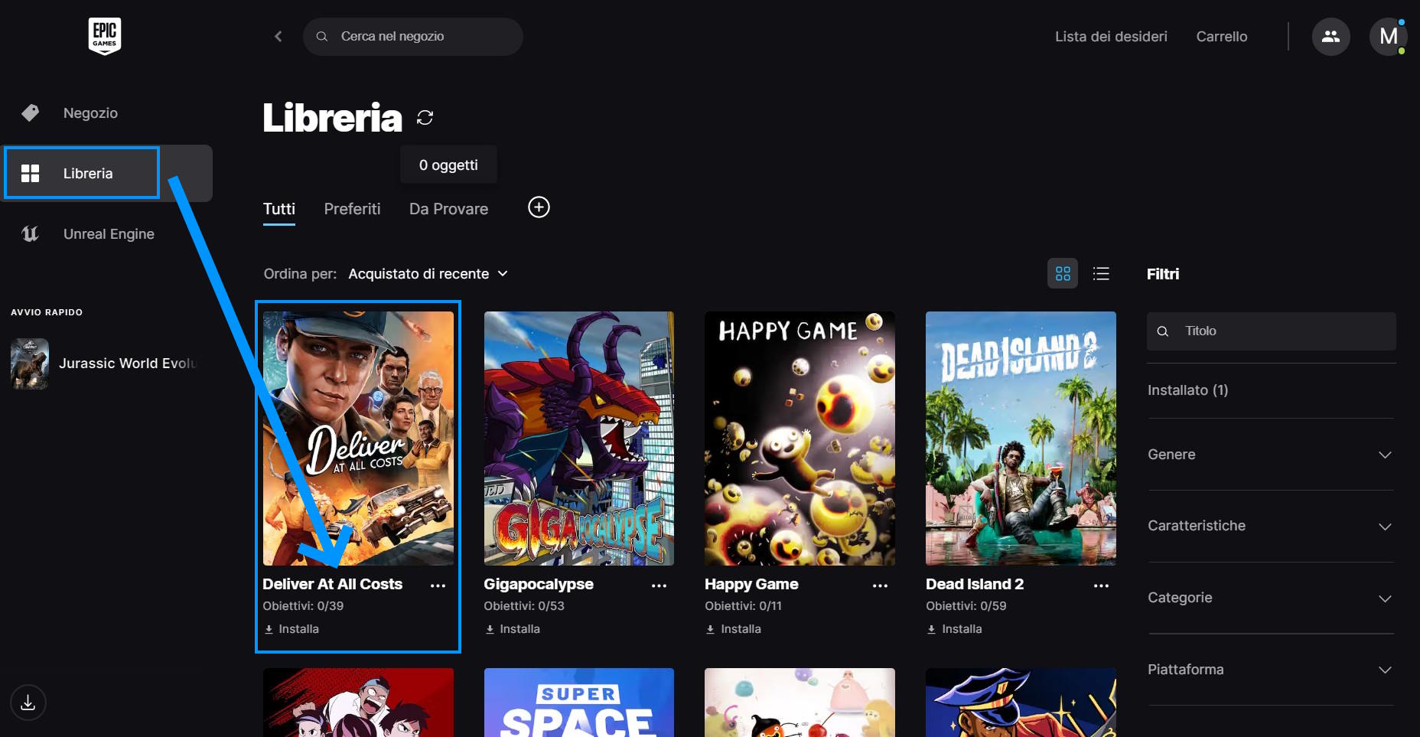The height and width of the screenshot is (737, 1420).
Task: Open more options for Gigapocalypse
Action: click(659, 585)
